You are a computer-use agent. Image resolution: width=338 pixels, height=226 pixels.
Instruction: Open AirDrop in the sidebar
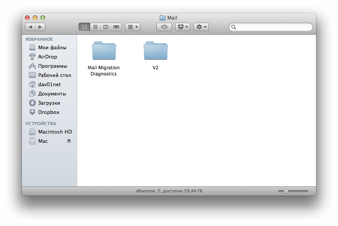49,57
